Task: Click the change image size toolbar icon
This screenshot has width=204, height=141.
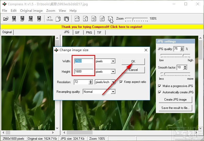Action: click(x=110, y=19)
